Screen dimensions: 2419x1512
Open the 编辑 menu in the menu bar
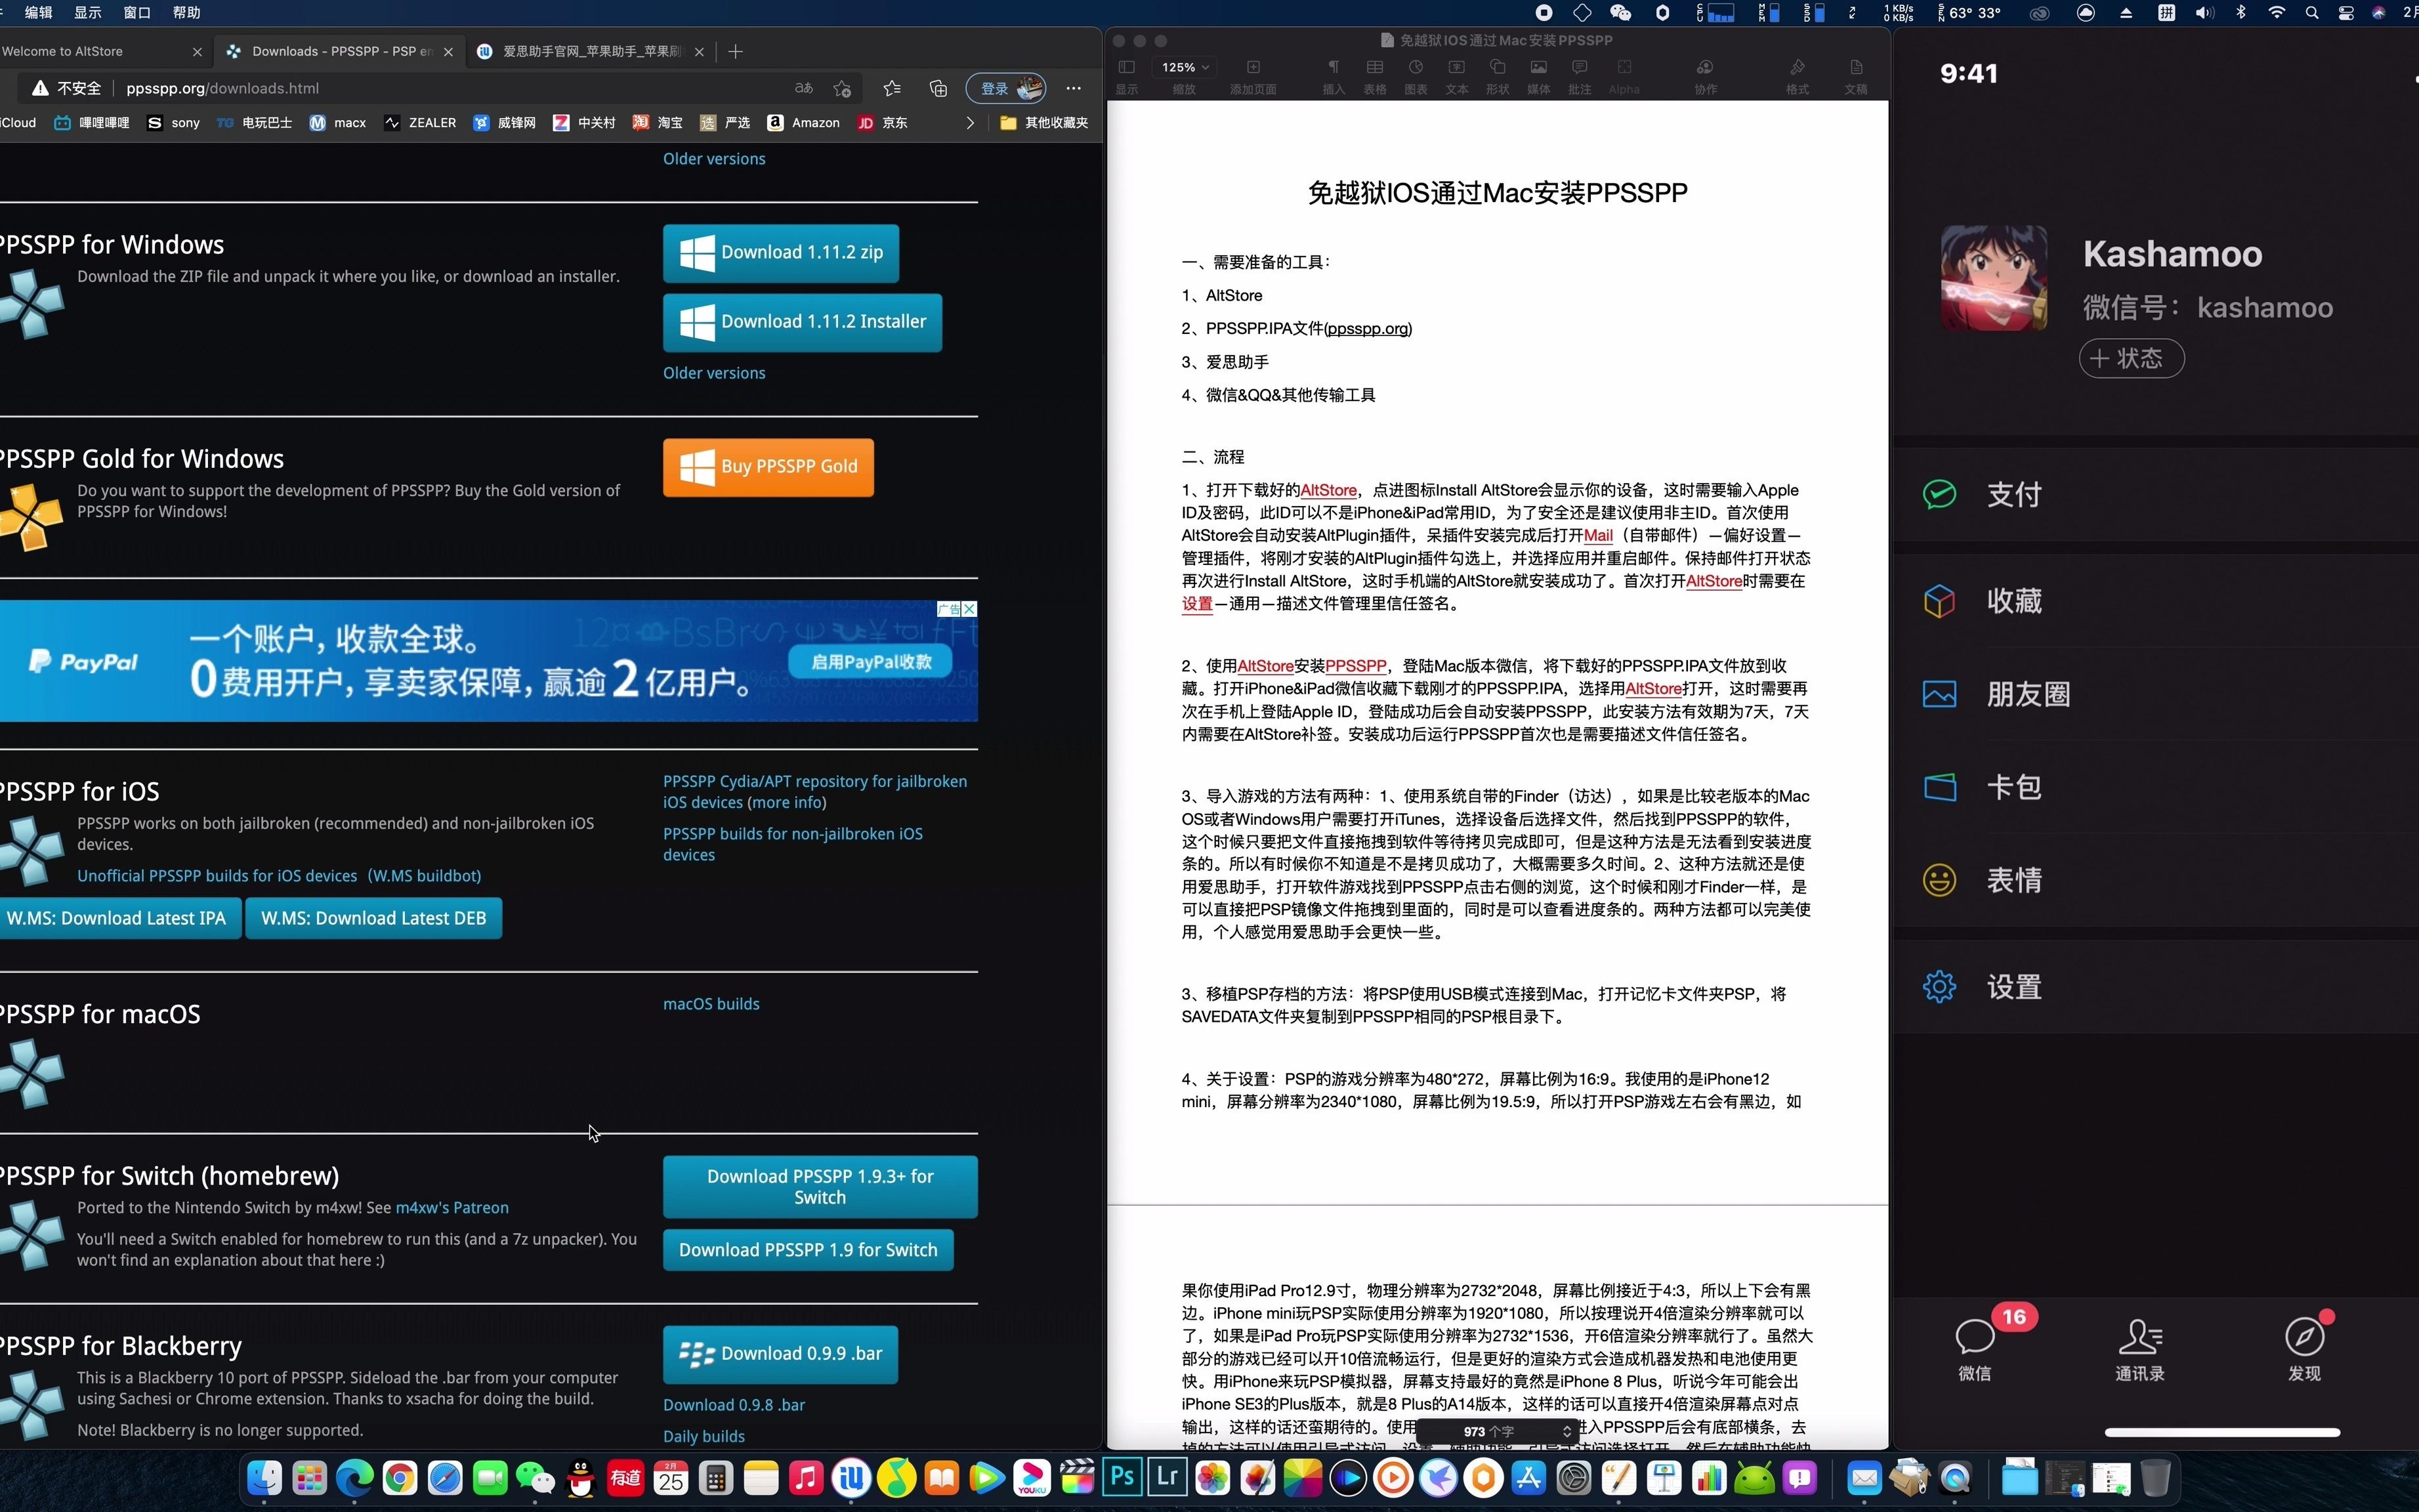[38, 12]
